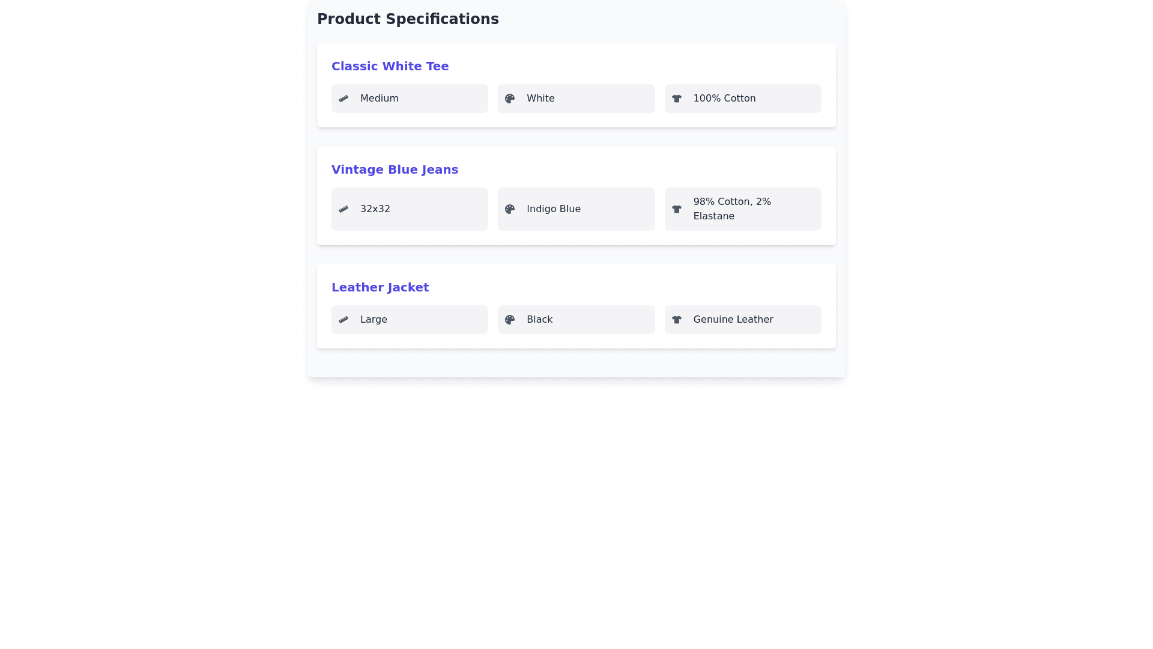
Task: Select the Leather Jacket heading
Action: pyautogui.click(x=380, y=287)
